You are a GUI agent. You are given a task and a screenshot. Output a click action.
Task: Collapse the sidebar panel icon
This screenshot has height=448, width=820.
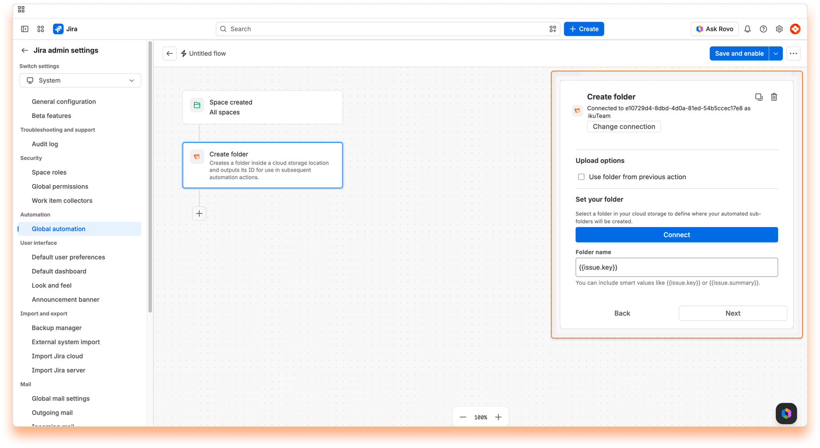(x=25, y=29)
